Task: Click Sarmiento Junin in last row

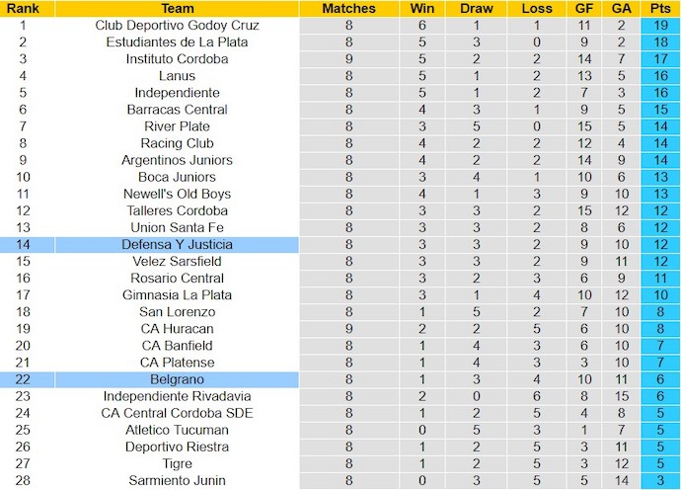Action: click(x=177, y=480)
